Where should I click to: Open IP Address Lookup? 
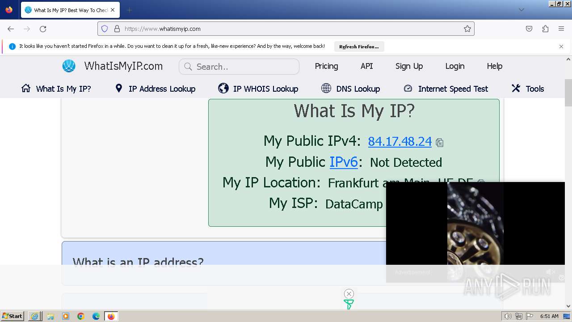click(x=155, y=89)
